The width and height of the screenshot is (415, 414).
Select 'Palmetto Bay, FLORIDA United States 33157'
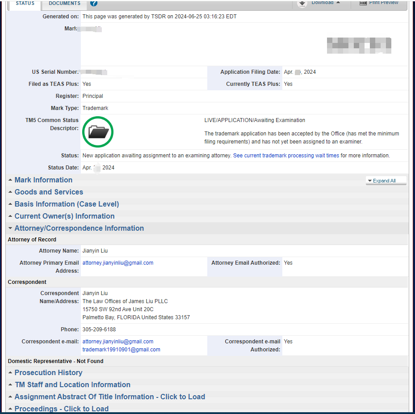[x=136, y=317]
